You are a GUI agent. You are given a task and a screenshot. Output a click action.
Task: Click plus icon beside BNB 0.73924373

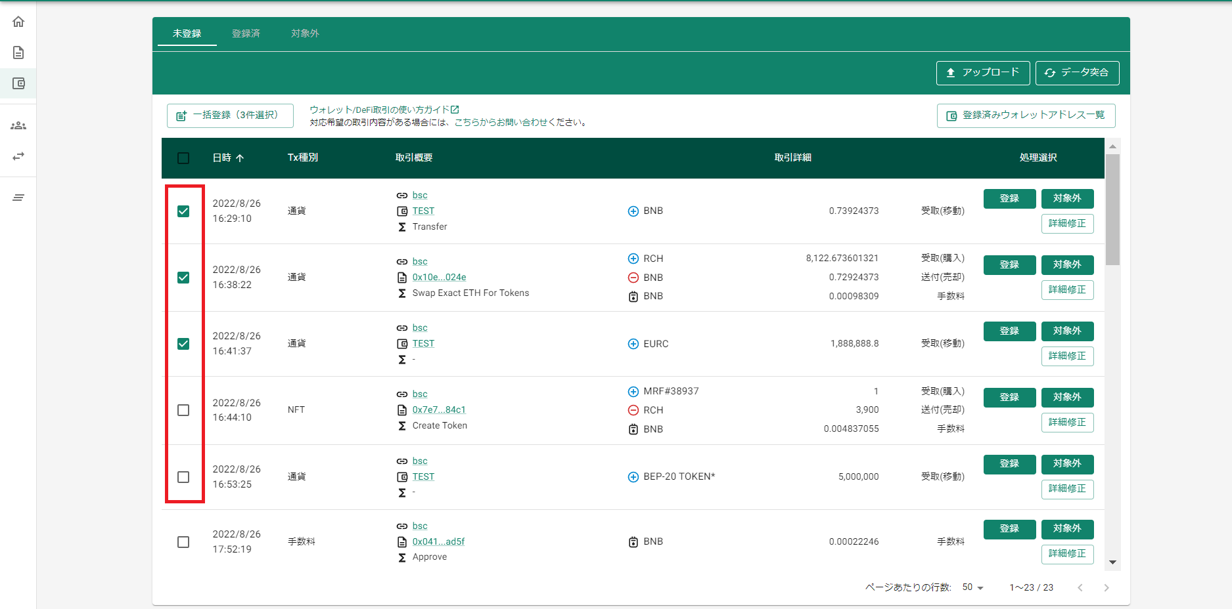tap(633, 211)
